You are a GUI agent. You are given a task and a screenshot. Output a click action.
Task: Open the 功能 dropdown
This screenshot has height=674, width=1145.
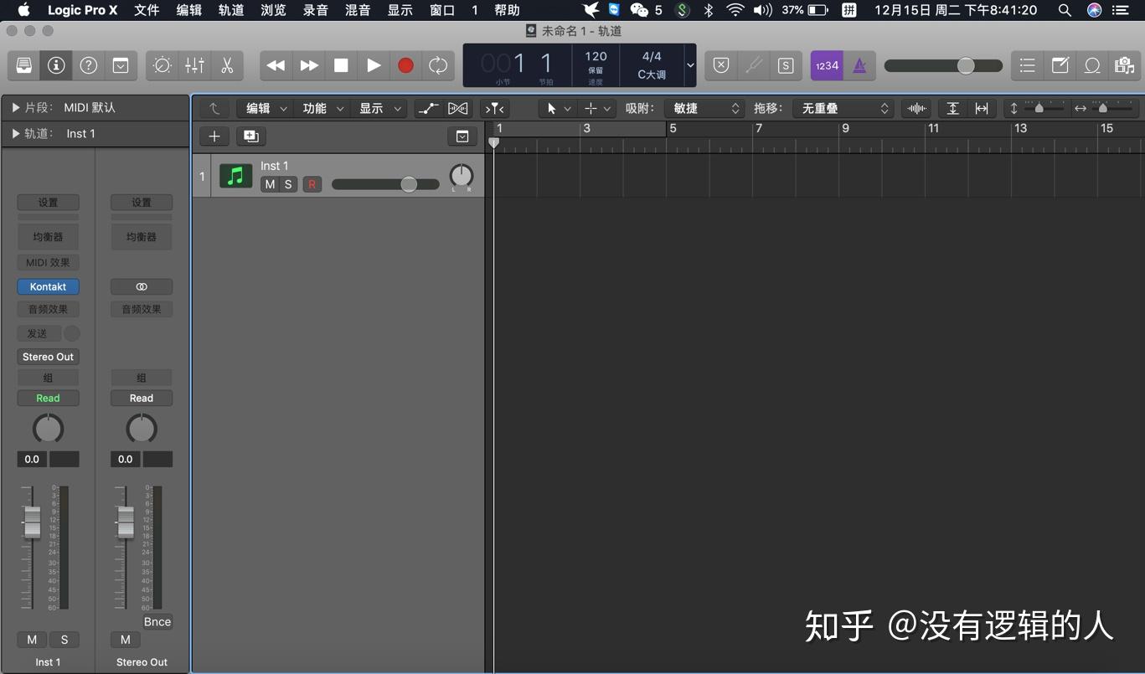(322, 108)
